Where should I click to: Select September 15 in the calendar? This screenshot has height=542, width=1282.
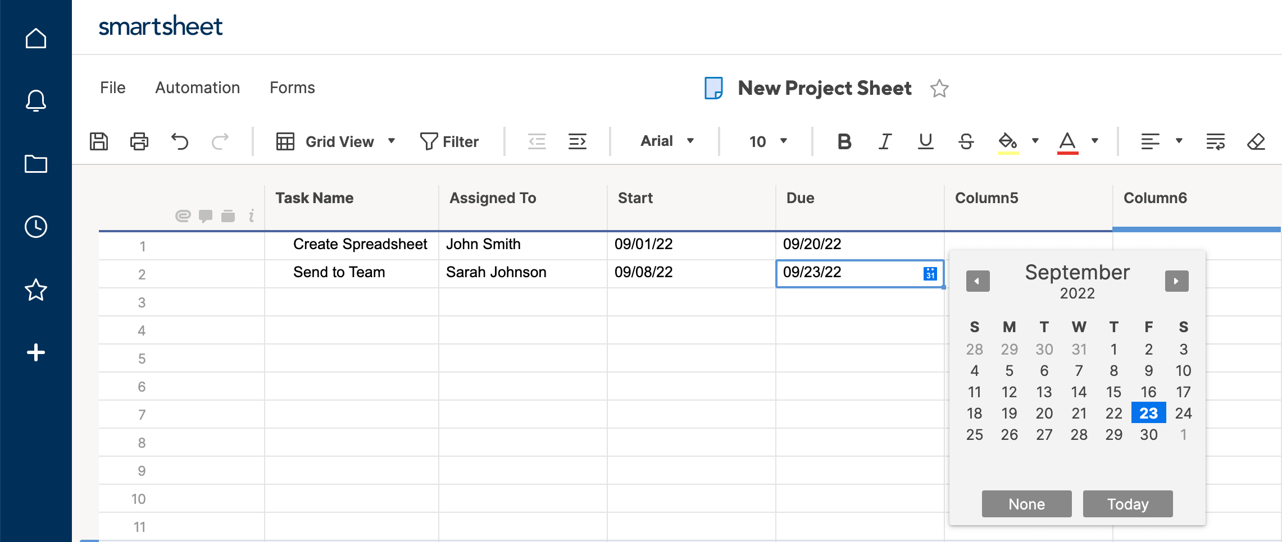[x=1113, y=392]
